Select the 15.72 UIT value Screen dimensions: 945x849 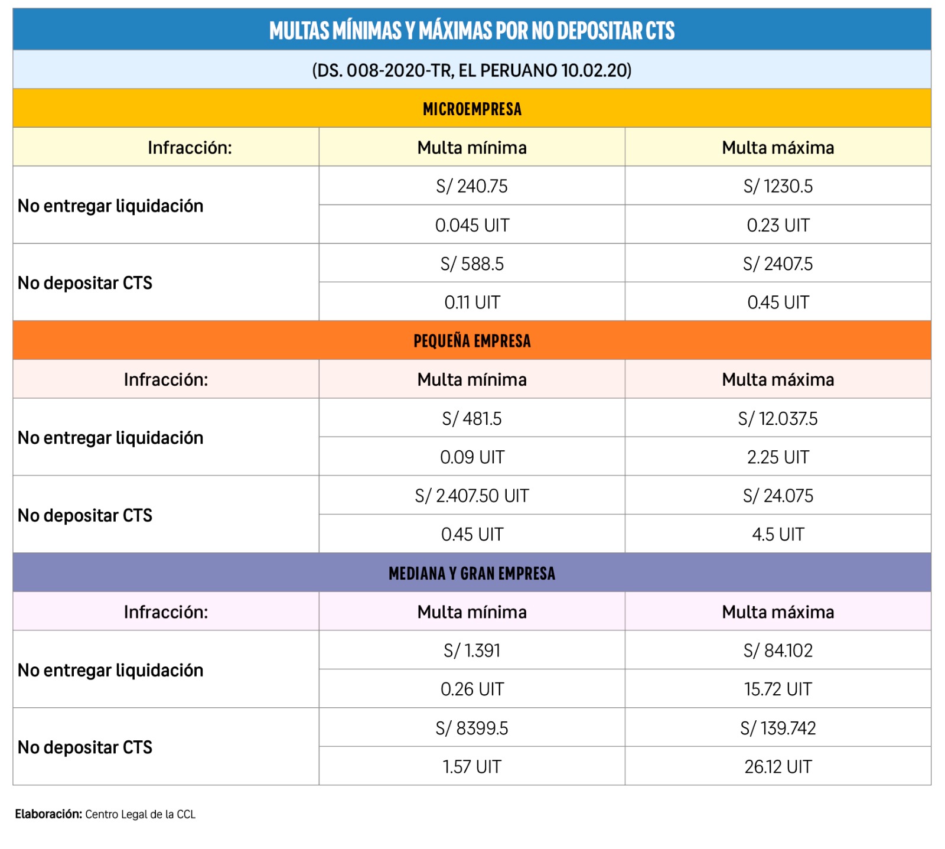point(778,689)
